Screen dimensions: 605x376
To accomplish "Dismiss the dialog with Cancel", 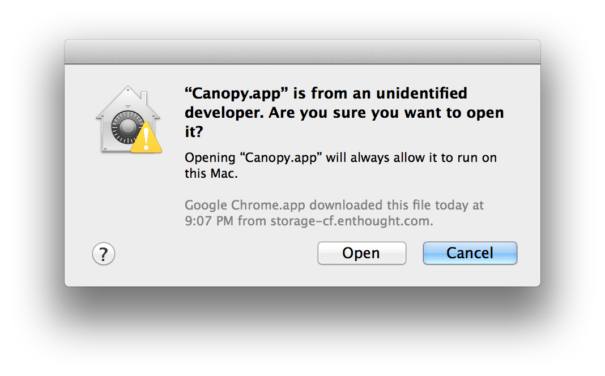I will pyautogui.click(x=470, y=253).
